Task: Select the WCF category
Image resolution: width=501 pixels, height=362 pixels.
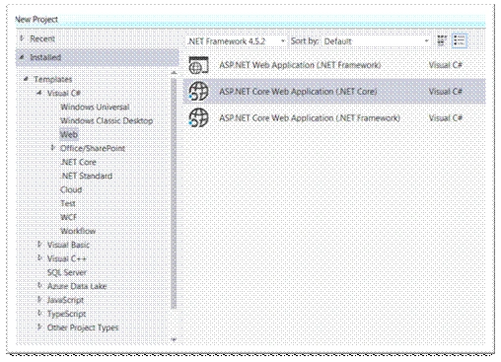Action: click(68, 217)
